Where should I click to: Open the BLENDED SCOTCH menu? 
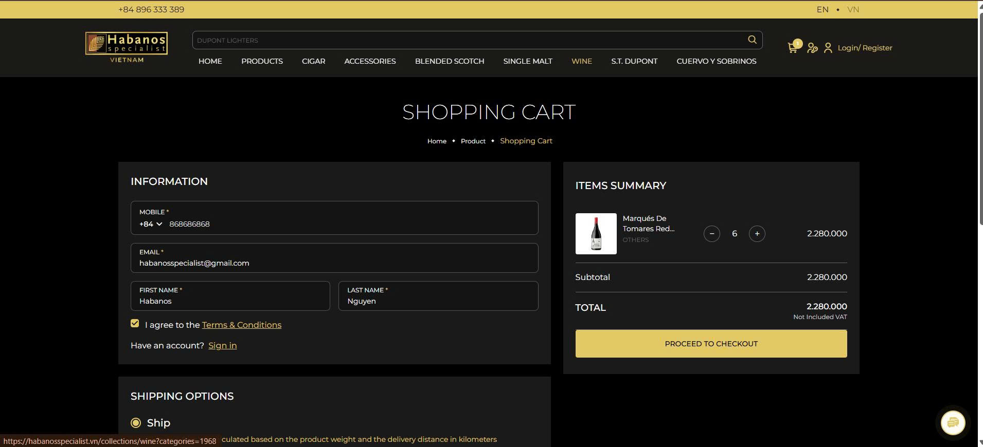click(450, 61)
